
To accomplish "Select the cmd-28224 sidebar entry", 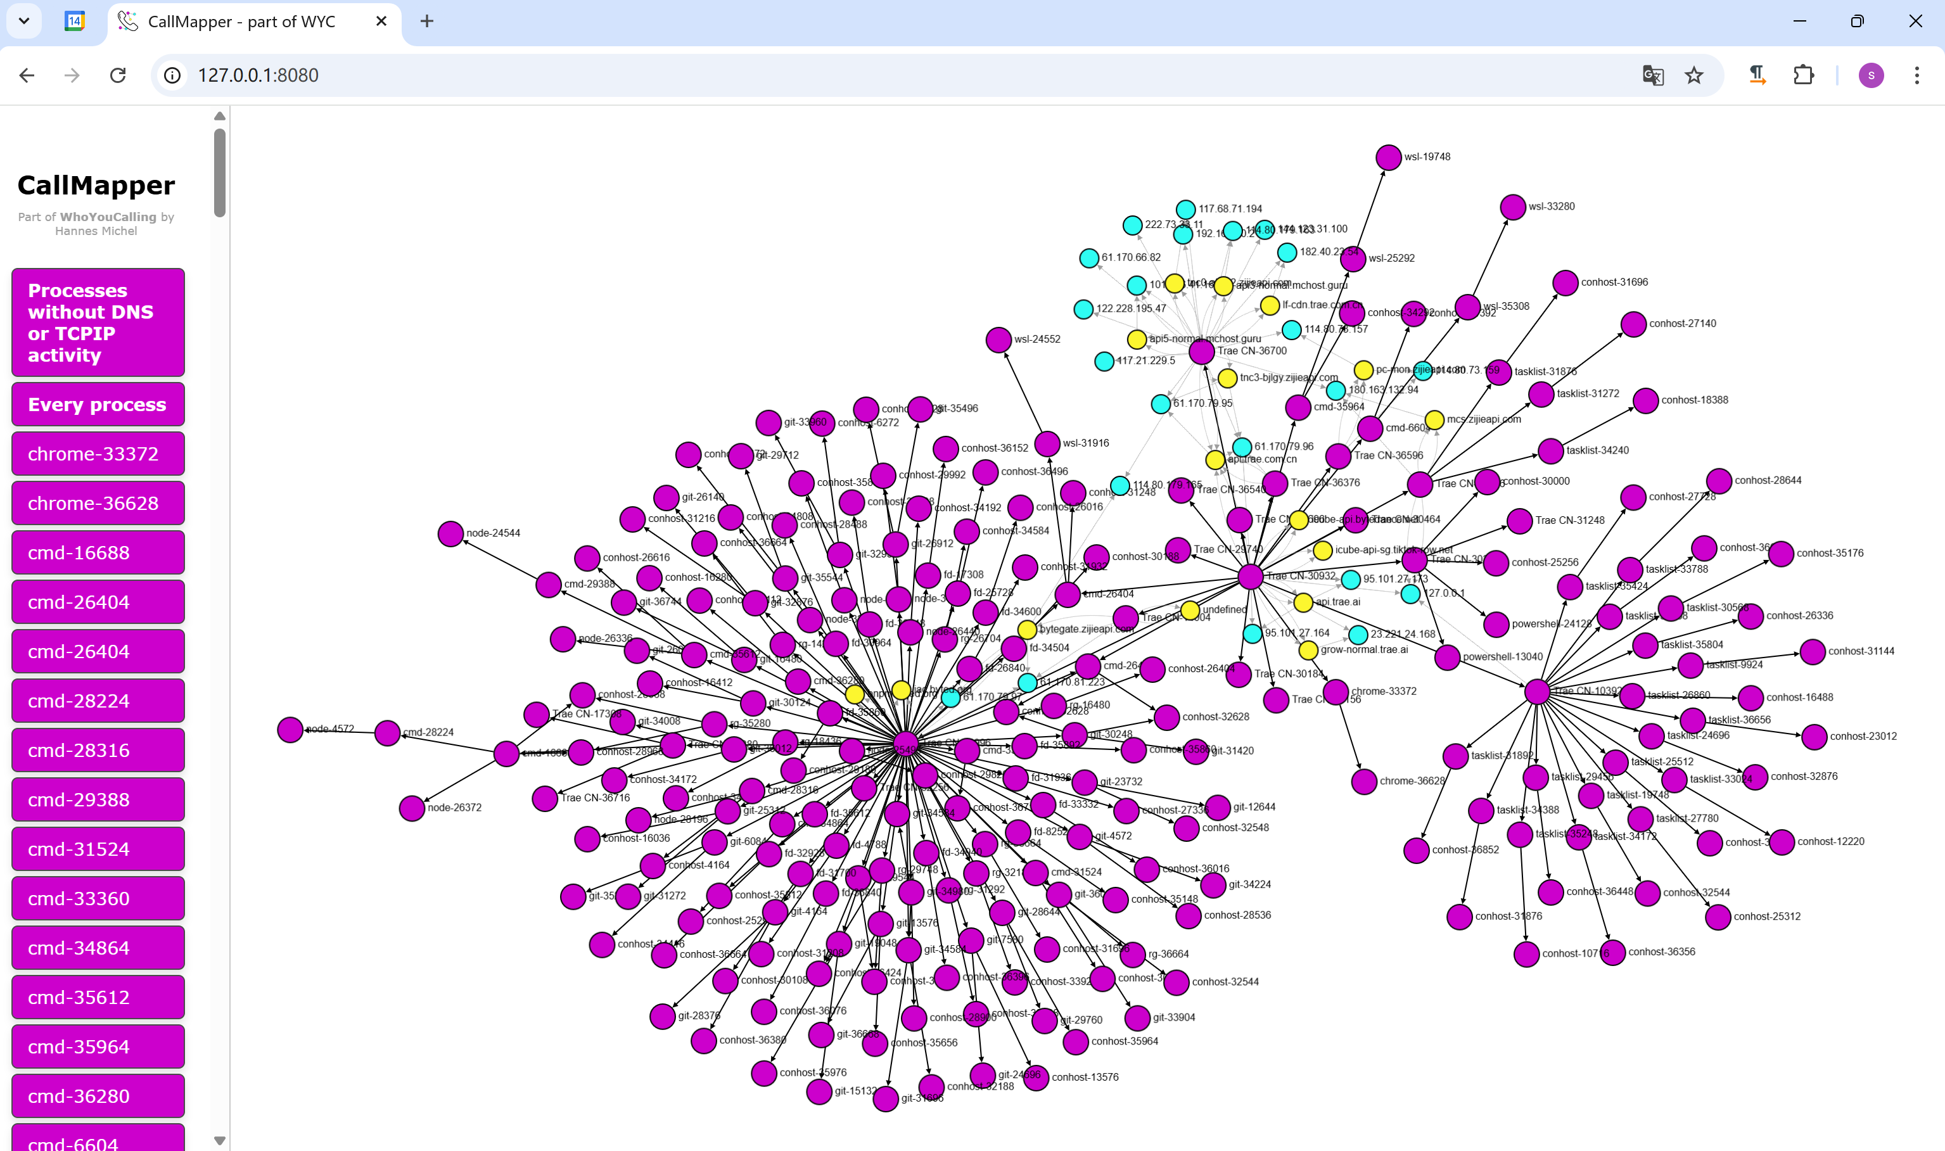I will click(x=98, y=701).
